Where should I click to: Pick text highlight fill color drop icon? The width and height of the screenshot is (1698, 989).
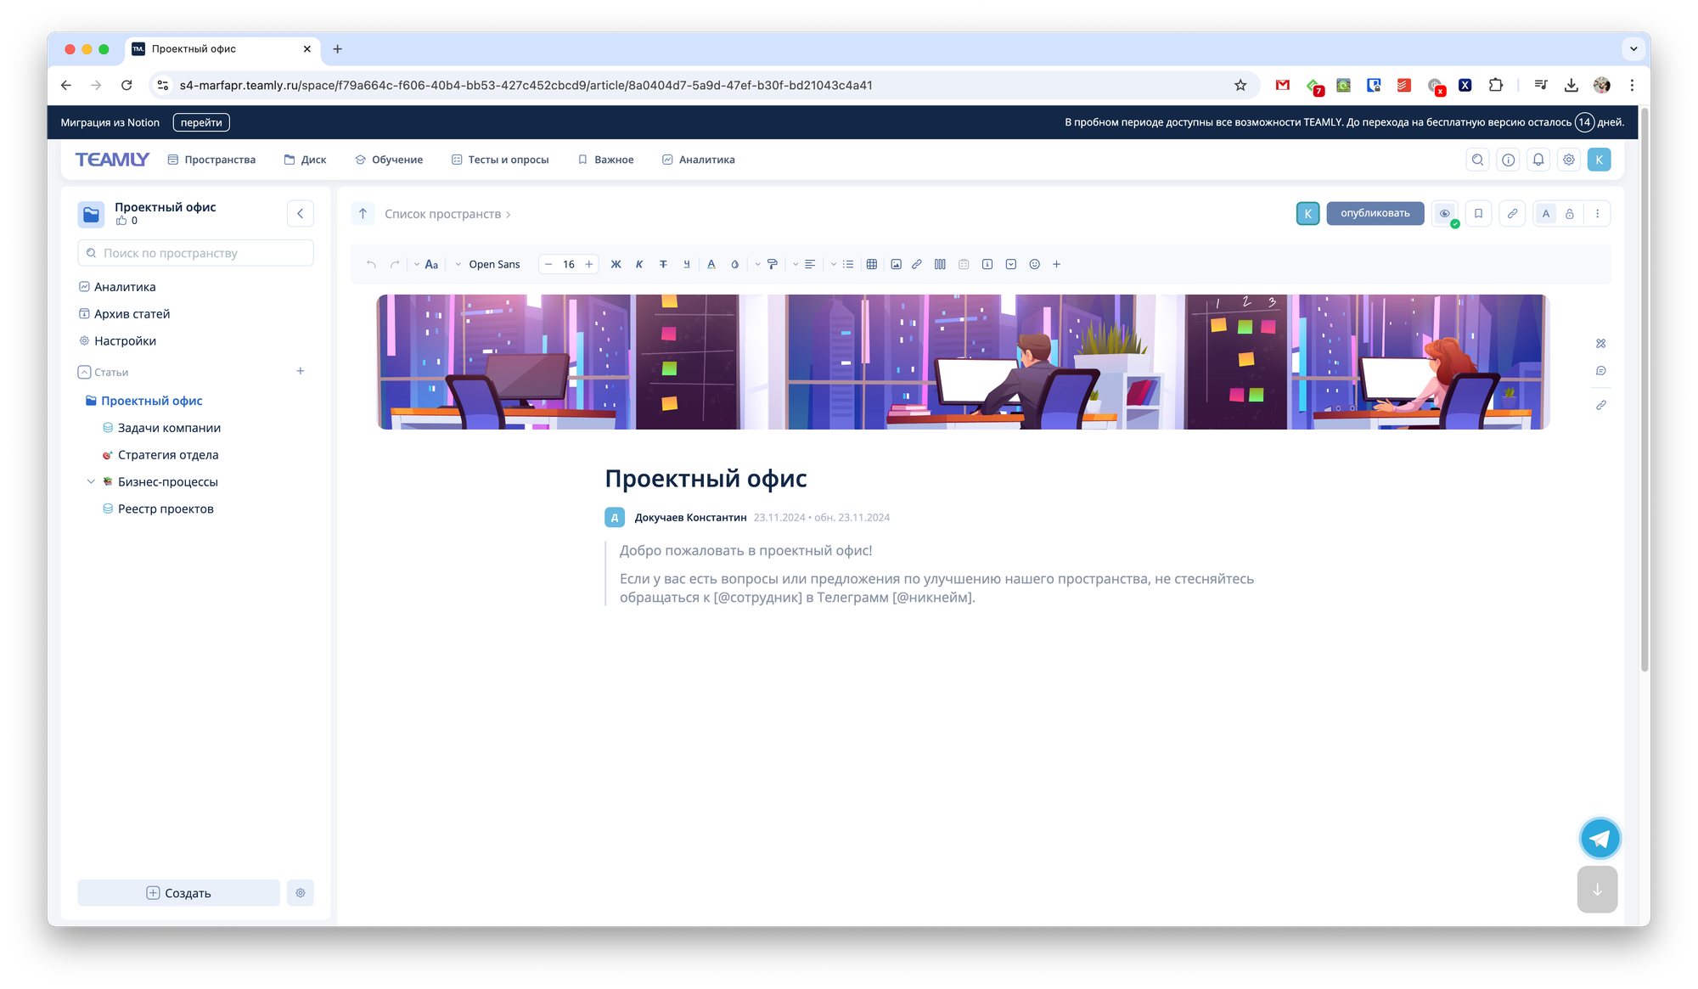coord(734,264)
